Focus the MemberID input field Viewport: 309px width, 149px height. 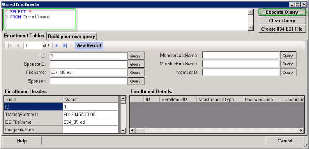click(241, 73)
